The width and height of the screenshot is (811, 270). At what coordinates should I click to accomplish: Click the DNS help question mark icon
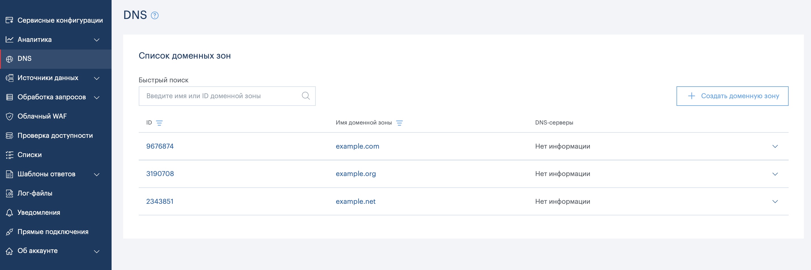coord(155,15)
